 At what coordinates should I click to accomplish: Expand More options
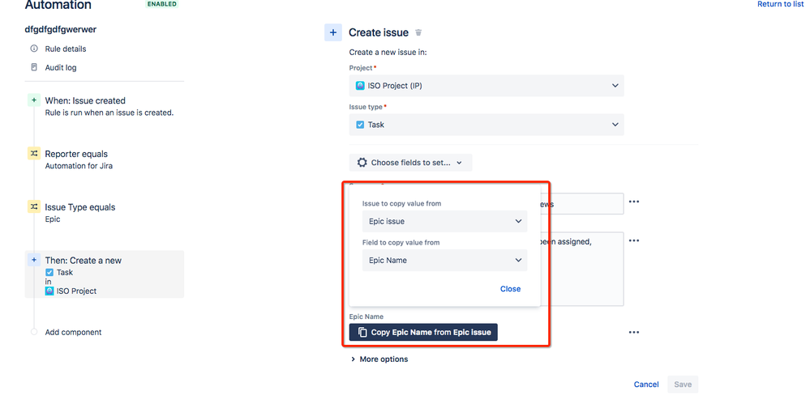click(379, 359)
